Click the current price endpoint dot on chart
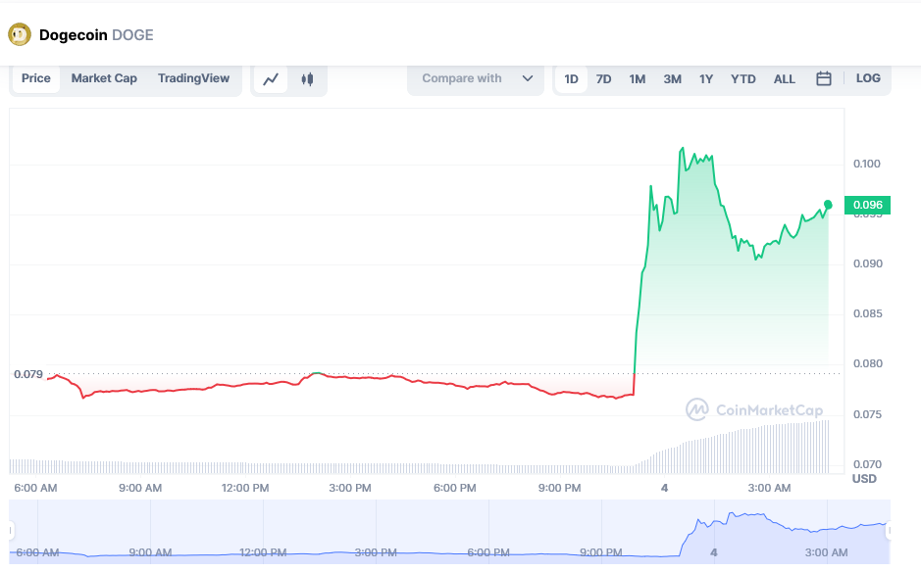The width and height of the screenshot is (921, 572). click(x=828, y=205)
